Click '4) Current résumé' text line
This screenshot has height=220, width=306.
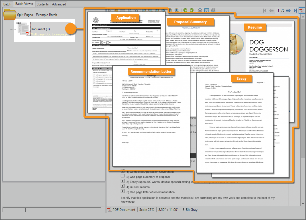click(x=138, y=187)
